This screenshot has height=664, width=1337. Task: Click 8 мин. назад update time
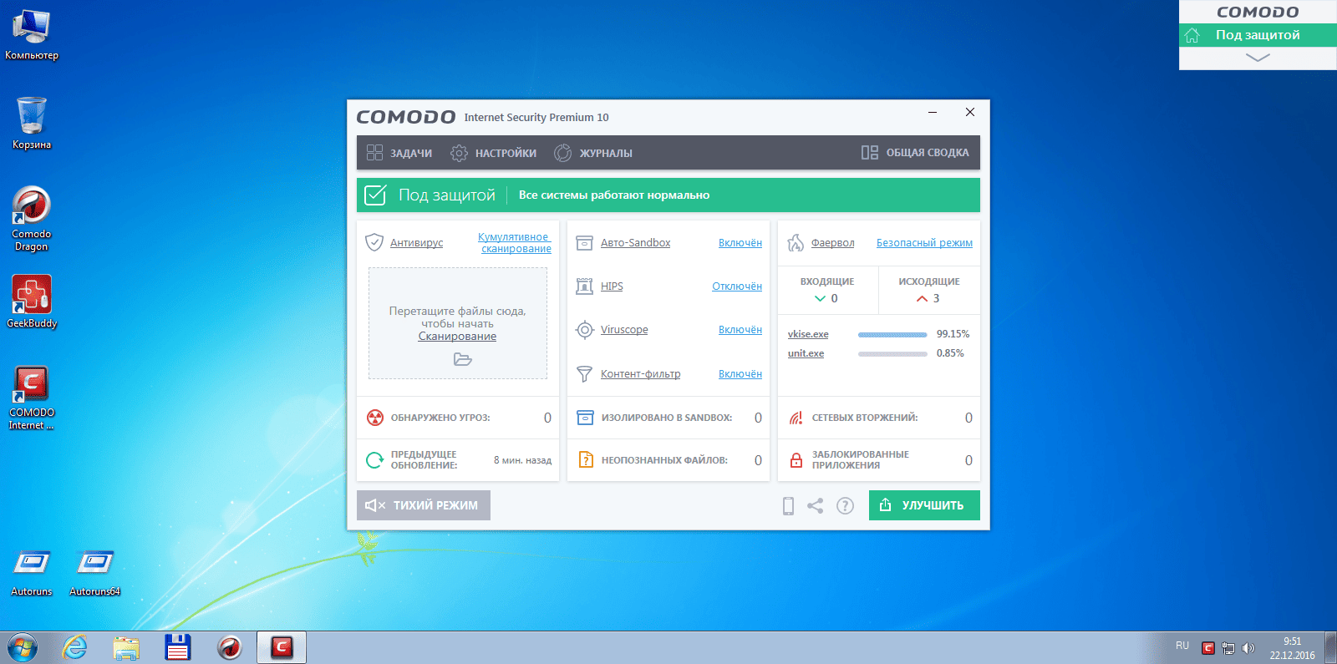(522, 460)
